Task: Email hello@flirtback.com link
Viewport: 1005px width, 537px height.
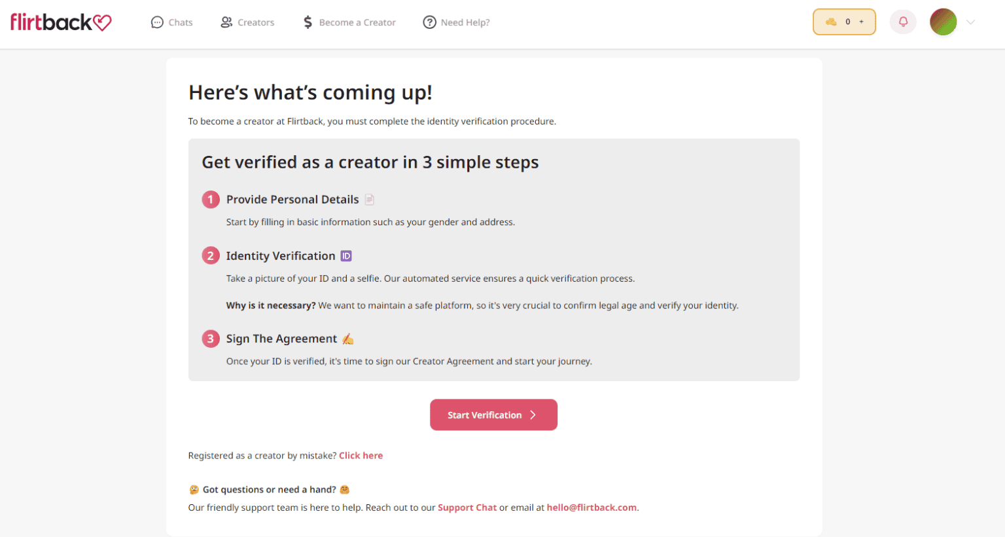Action: point(591,508)
